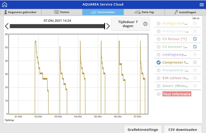Click the Data log graph icon
Screen dimensions: 206x133
[138, 12]
